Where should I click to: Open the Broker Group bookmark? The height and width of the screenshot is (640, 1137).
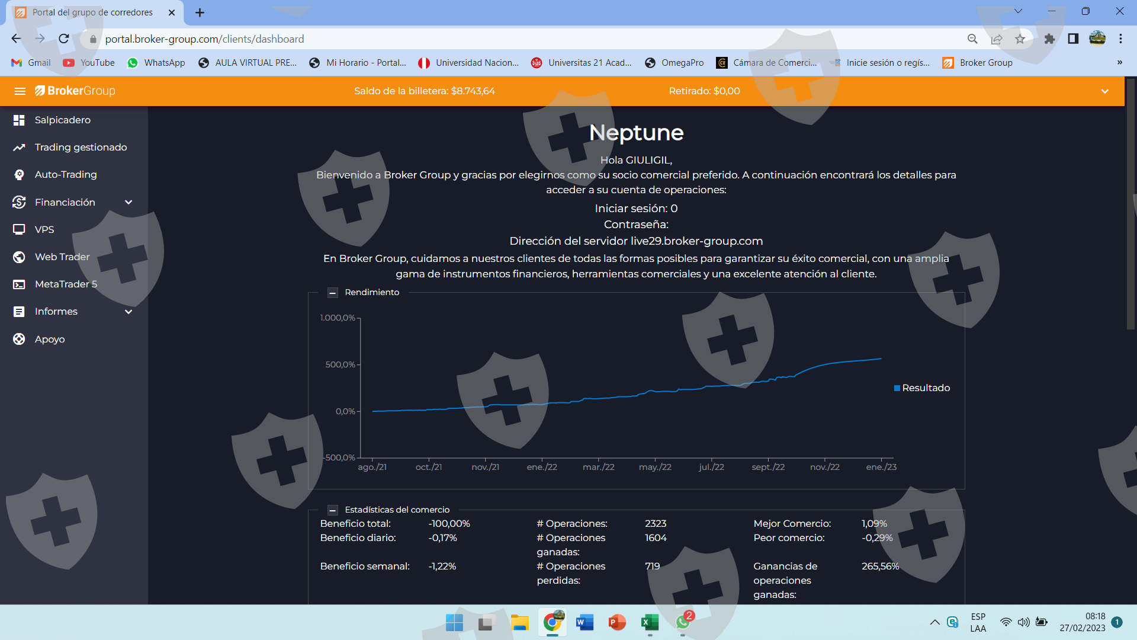pos(978,63)
